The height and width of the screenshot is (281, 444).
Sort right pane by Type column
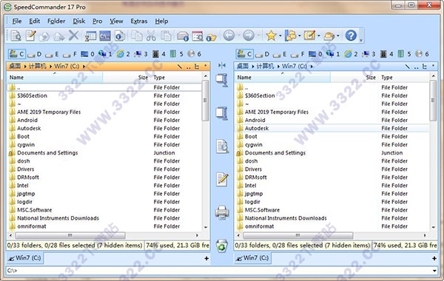tap(405, 77)
